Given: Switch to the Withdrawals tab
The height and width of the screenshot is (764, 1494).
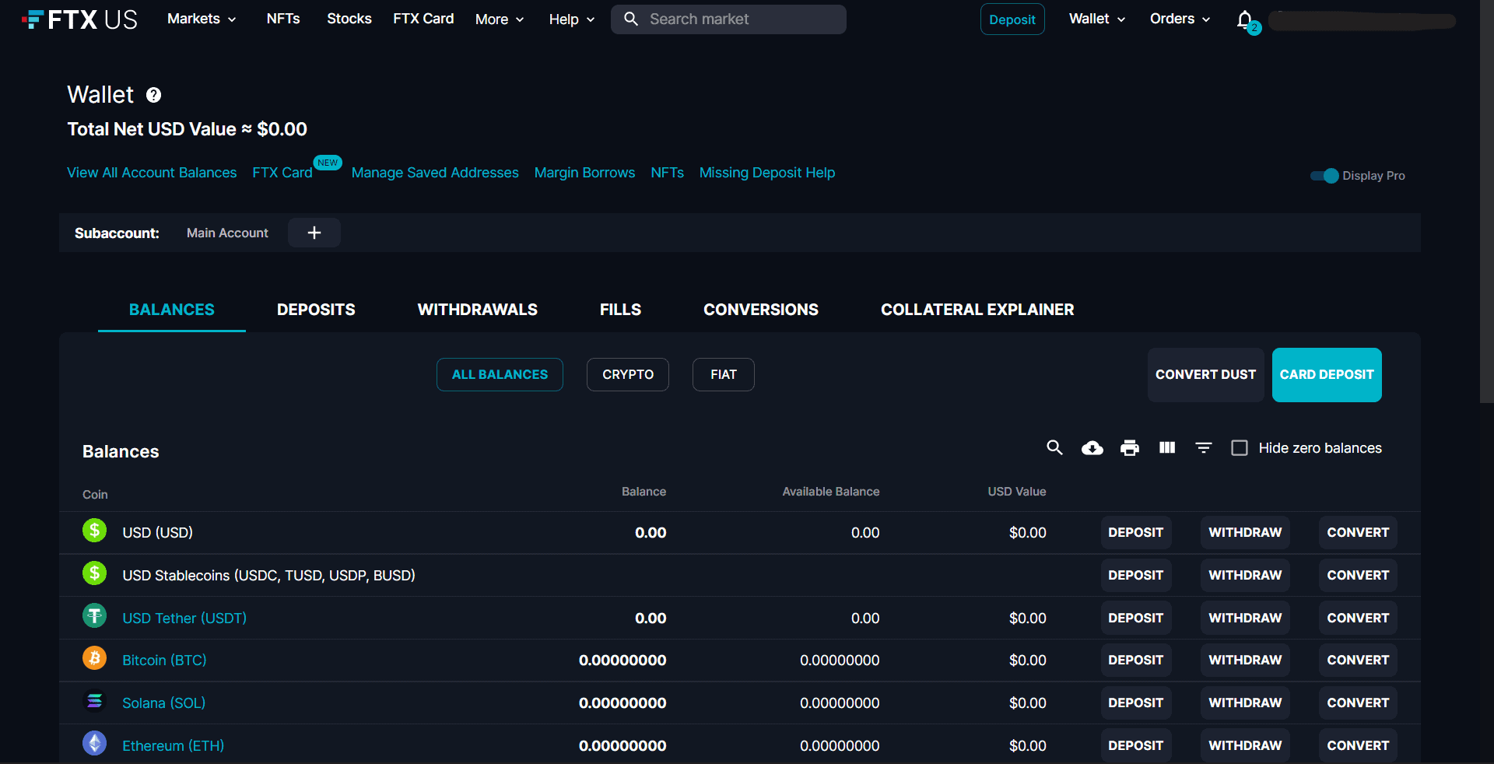Looking at the screenshot, I should coord(478,310).
